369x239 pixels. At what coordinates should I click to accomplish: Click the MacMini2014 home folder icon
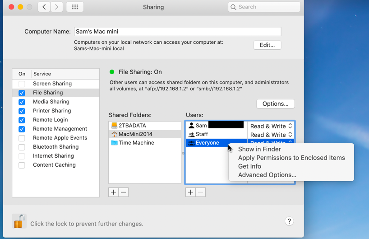coord(114,134)
